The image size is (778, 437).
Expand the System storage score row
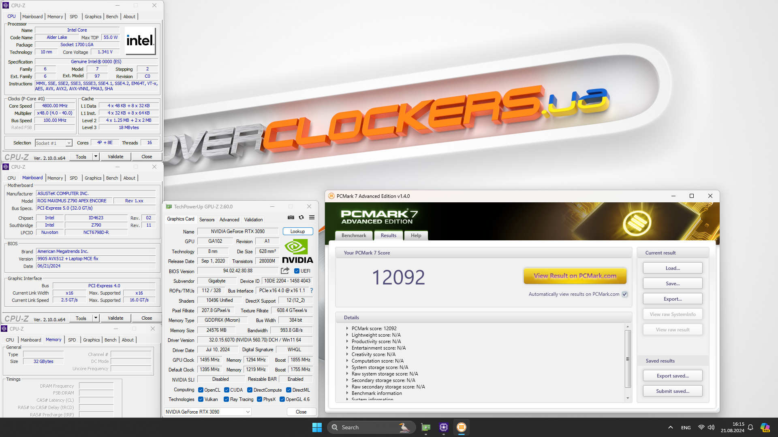(x=347, y=367)
